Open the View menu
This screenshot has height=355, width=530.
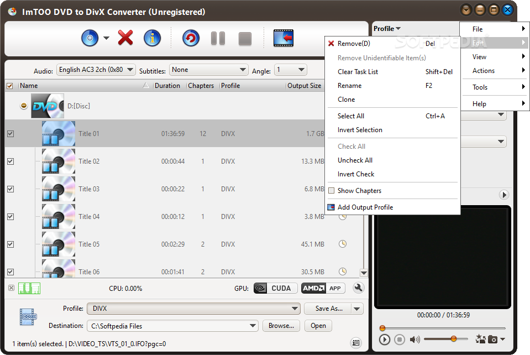pos(495,57)
